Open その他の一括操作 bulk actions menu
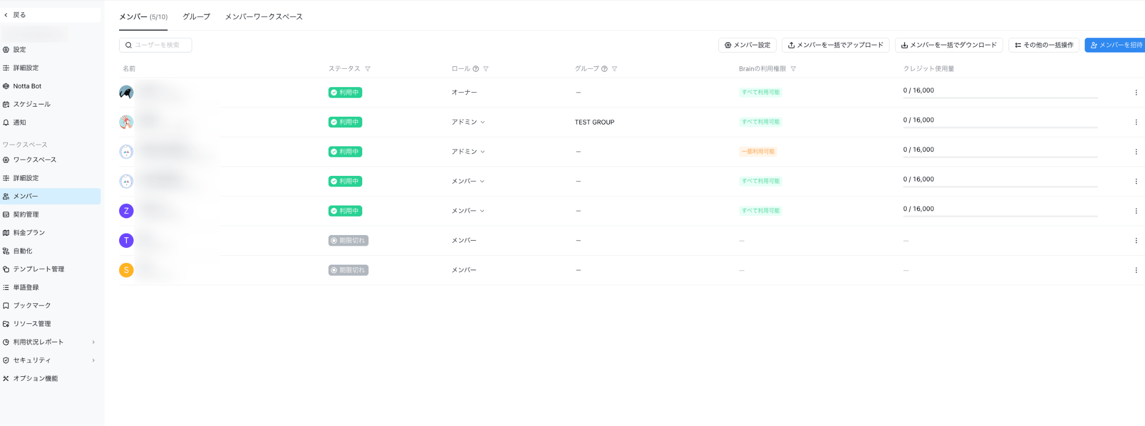1145x426 pixels. (1044, 45)
